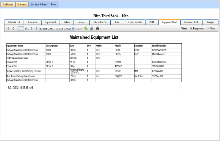Click the West Side location cell

coord(143,76)
